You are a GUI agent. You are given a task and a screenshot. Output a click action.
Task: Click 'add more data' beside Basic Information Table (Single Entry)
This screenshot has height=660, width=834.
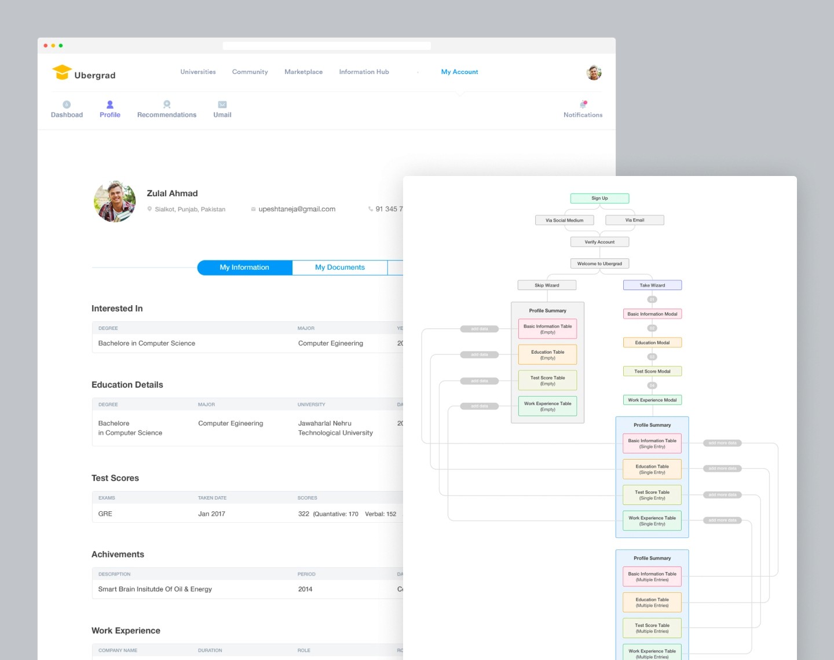coord(723,443)
